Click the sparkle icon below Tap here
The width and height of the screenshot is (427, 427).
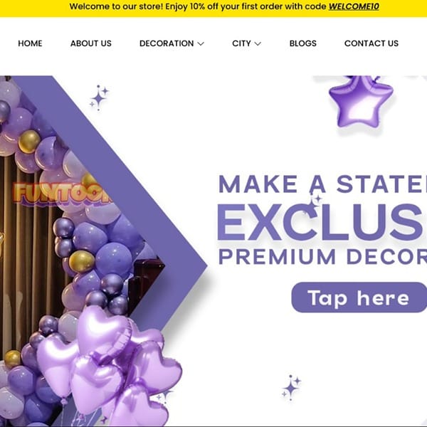291,388
